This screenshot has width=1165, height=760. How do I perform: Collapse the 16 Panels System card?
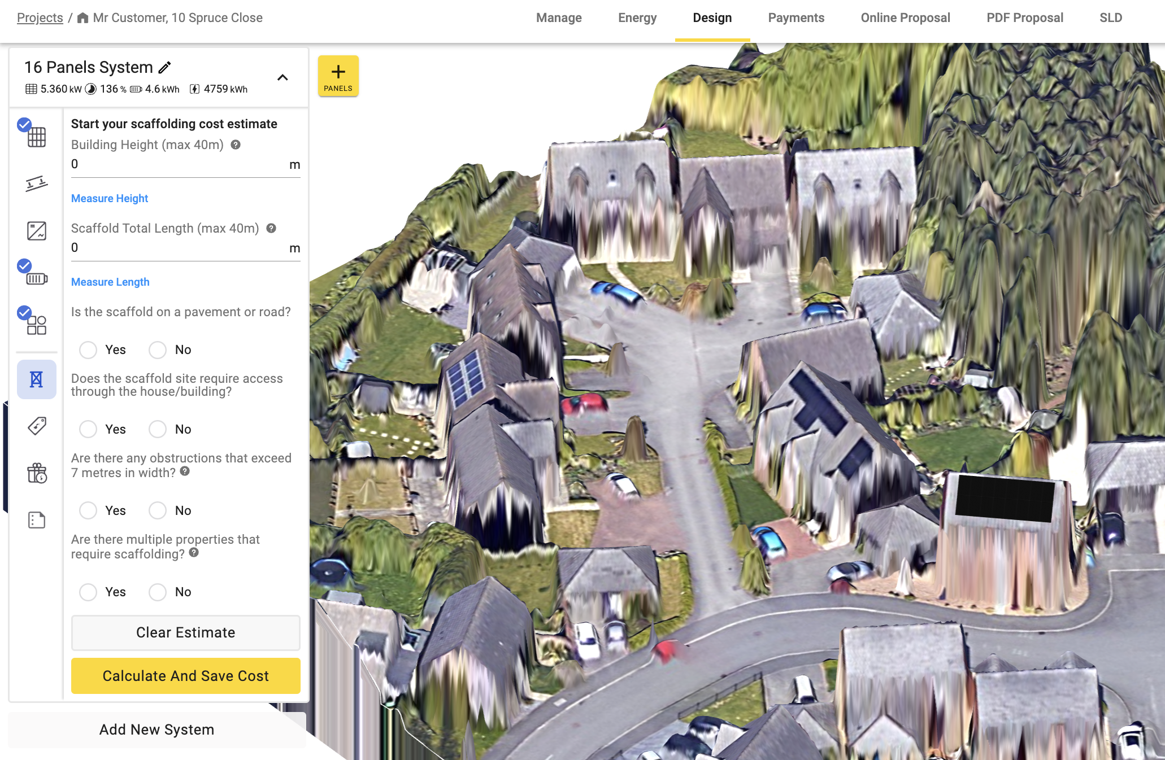282,77
